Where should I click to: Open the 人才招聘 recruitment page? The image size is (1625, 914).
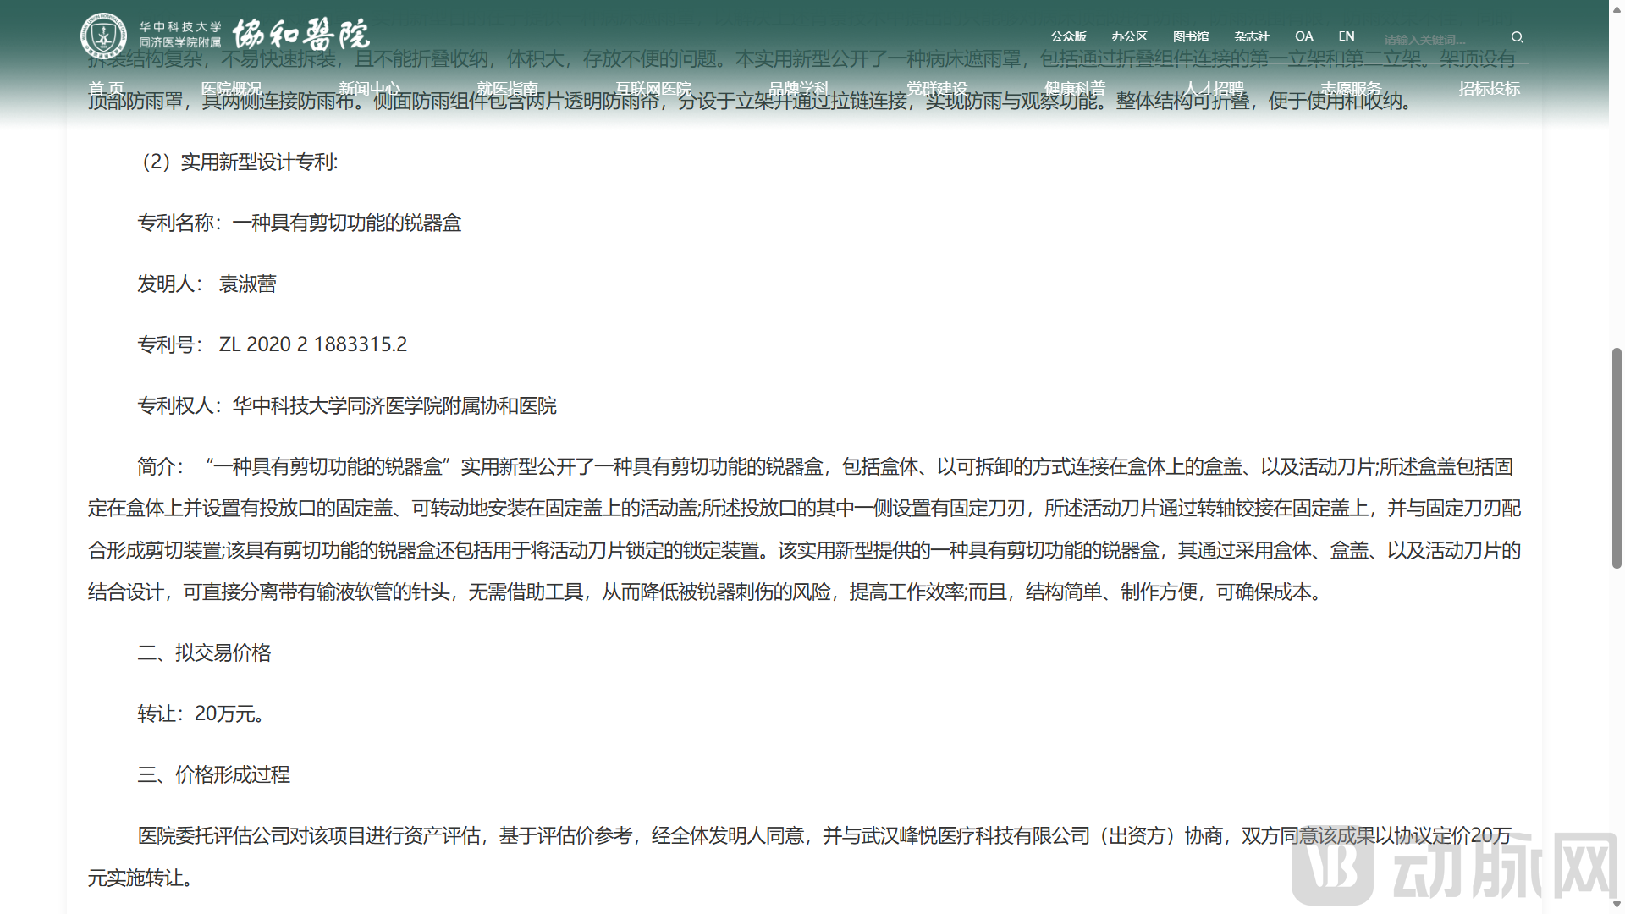(x=1215, y=88)
